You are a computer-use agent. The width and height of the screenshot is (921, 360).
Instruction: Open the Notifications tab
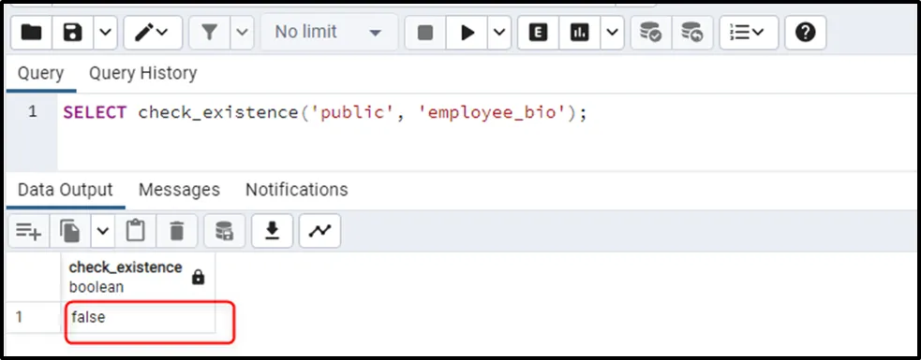click(297, 190)
